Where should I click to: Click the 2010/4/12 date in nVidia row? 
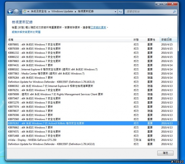coord(167,140)
